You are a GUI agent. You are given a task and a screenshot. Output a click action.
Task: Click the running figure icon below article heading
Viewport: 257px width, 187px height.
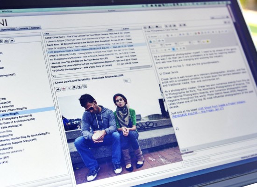(79, 86)
